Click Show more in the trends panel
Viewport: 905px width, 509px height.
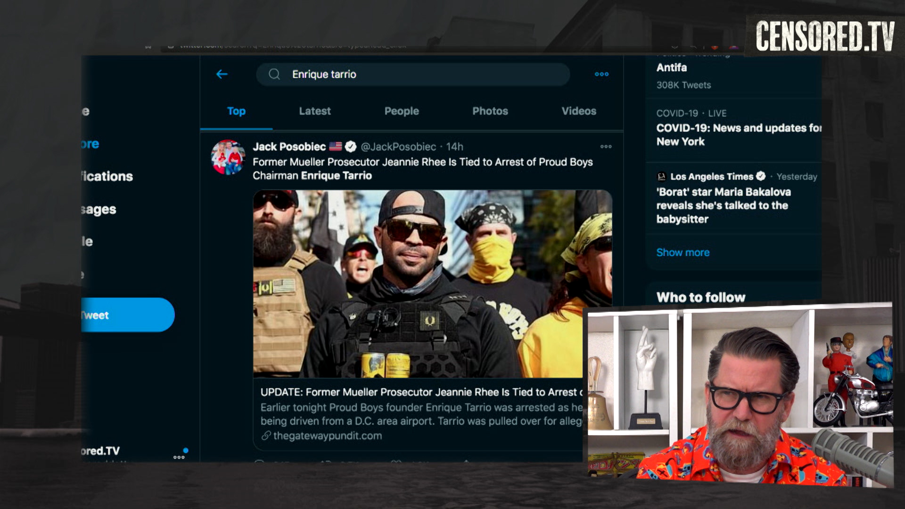(x=683, y=253)
